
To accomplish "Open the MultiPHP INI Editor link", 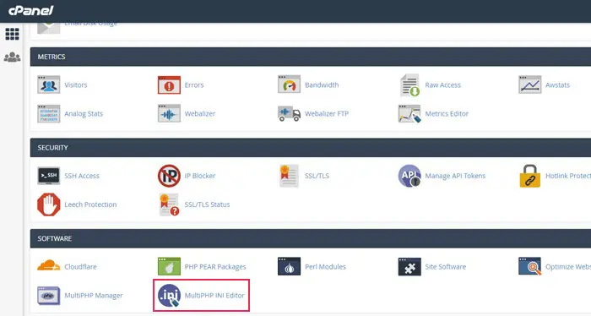I will (x=214, y=295).
